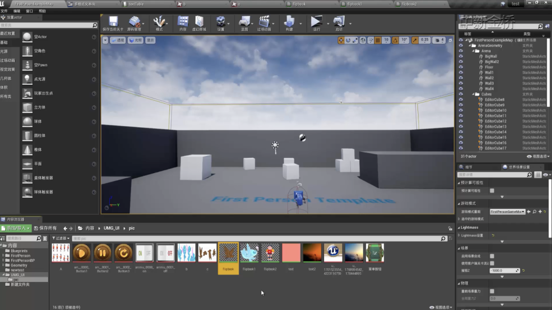Select the Cylinder placement icon
The image size is (552, 310).
[27, 135]
